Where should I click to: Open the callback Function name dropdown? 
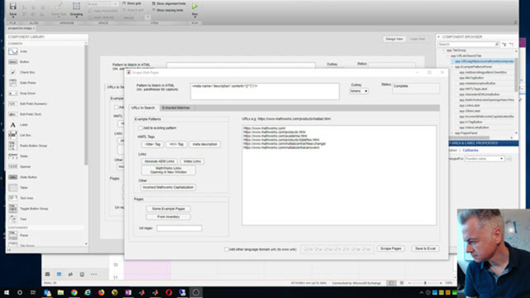point(484,159)
